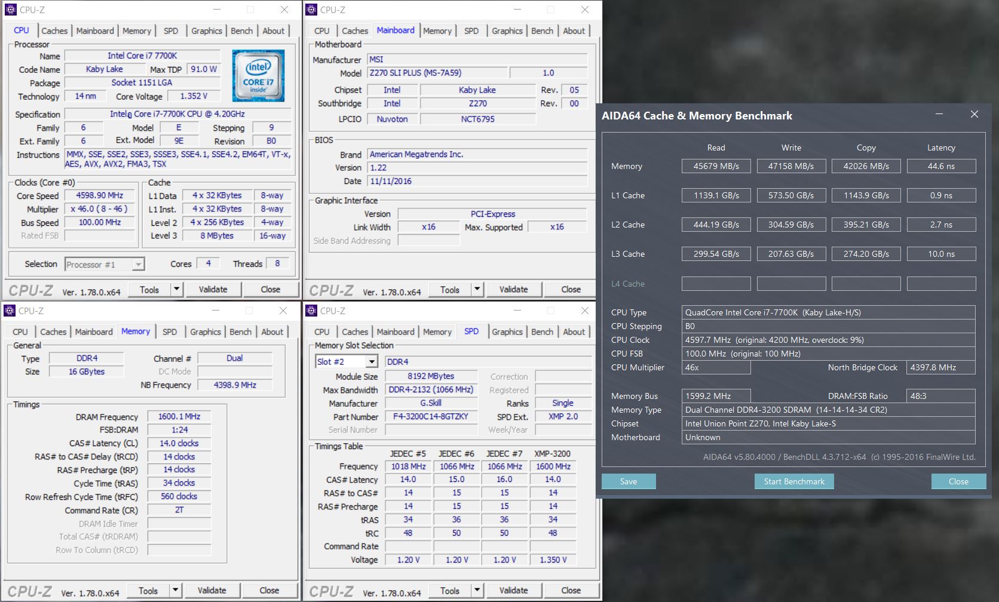Click the CPU-Z icon in the top-left window title bar
999x602 pixels.
11,10
